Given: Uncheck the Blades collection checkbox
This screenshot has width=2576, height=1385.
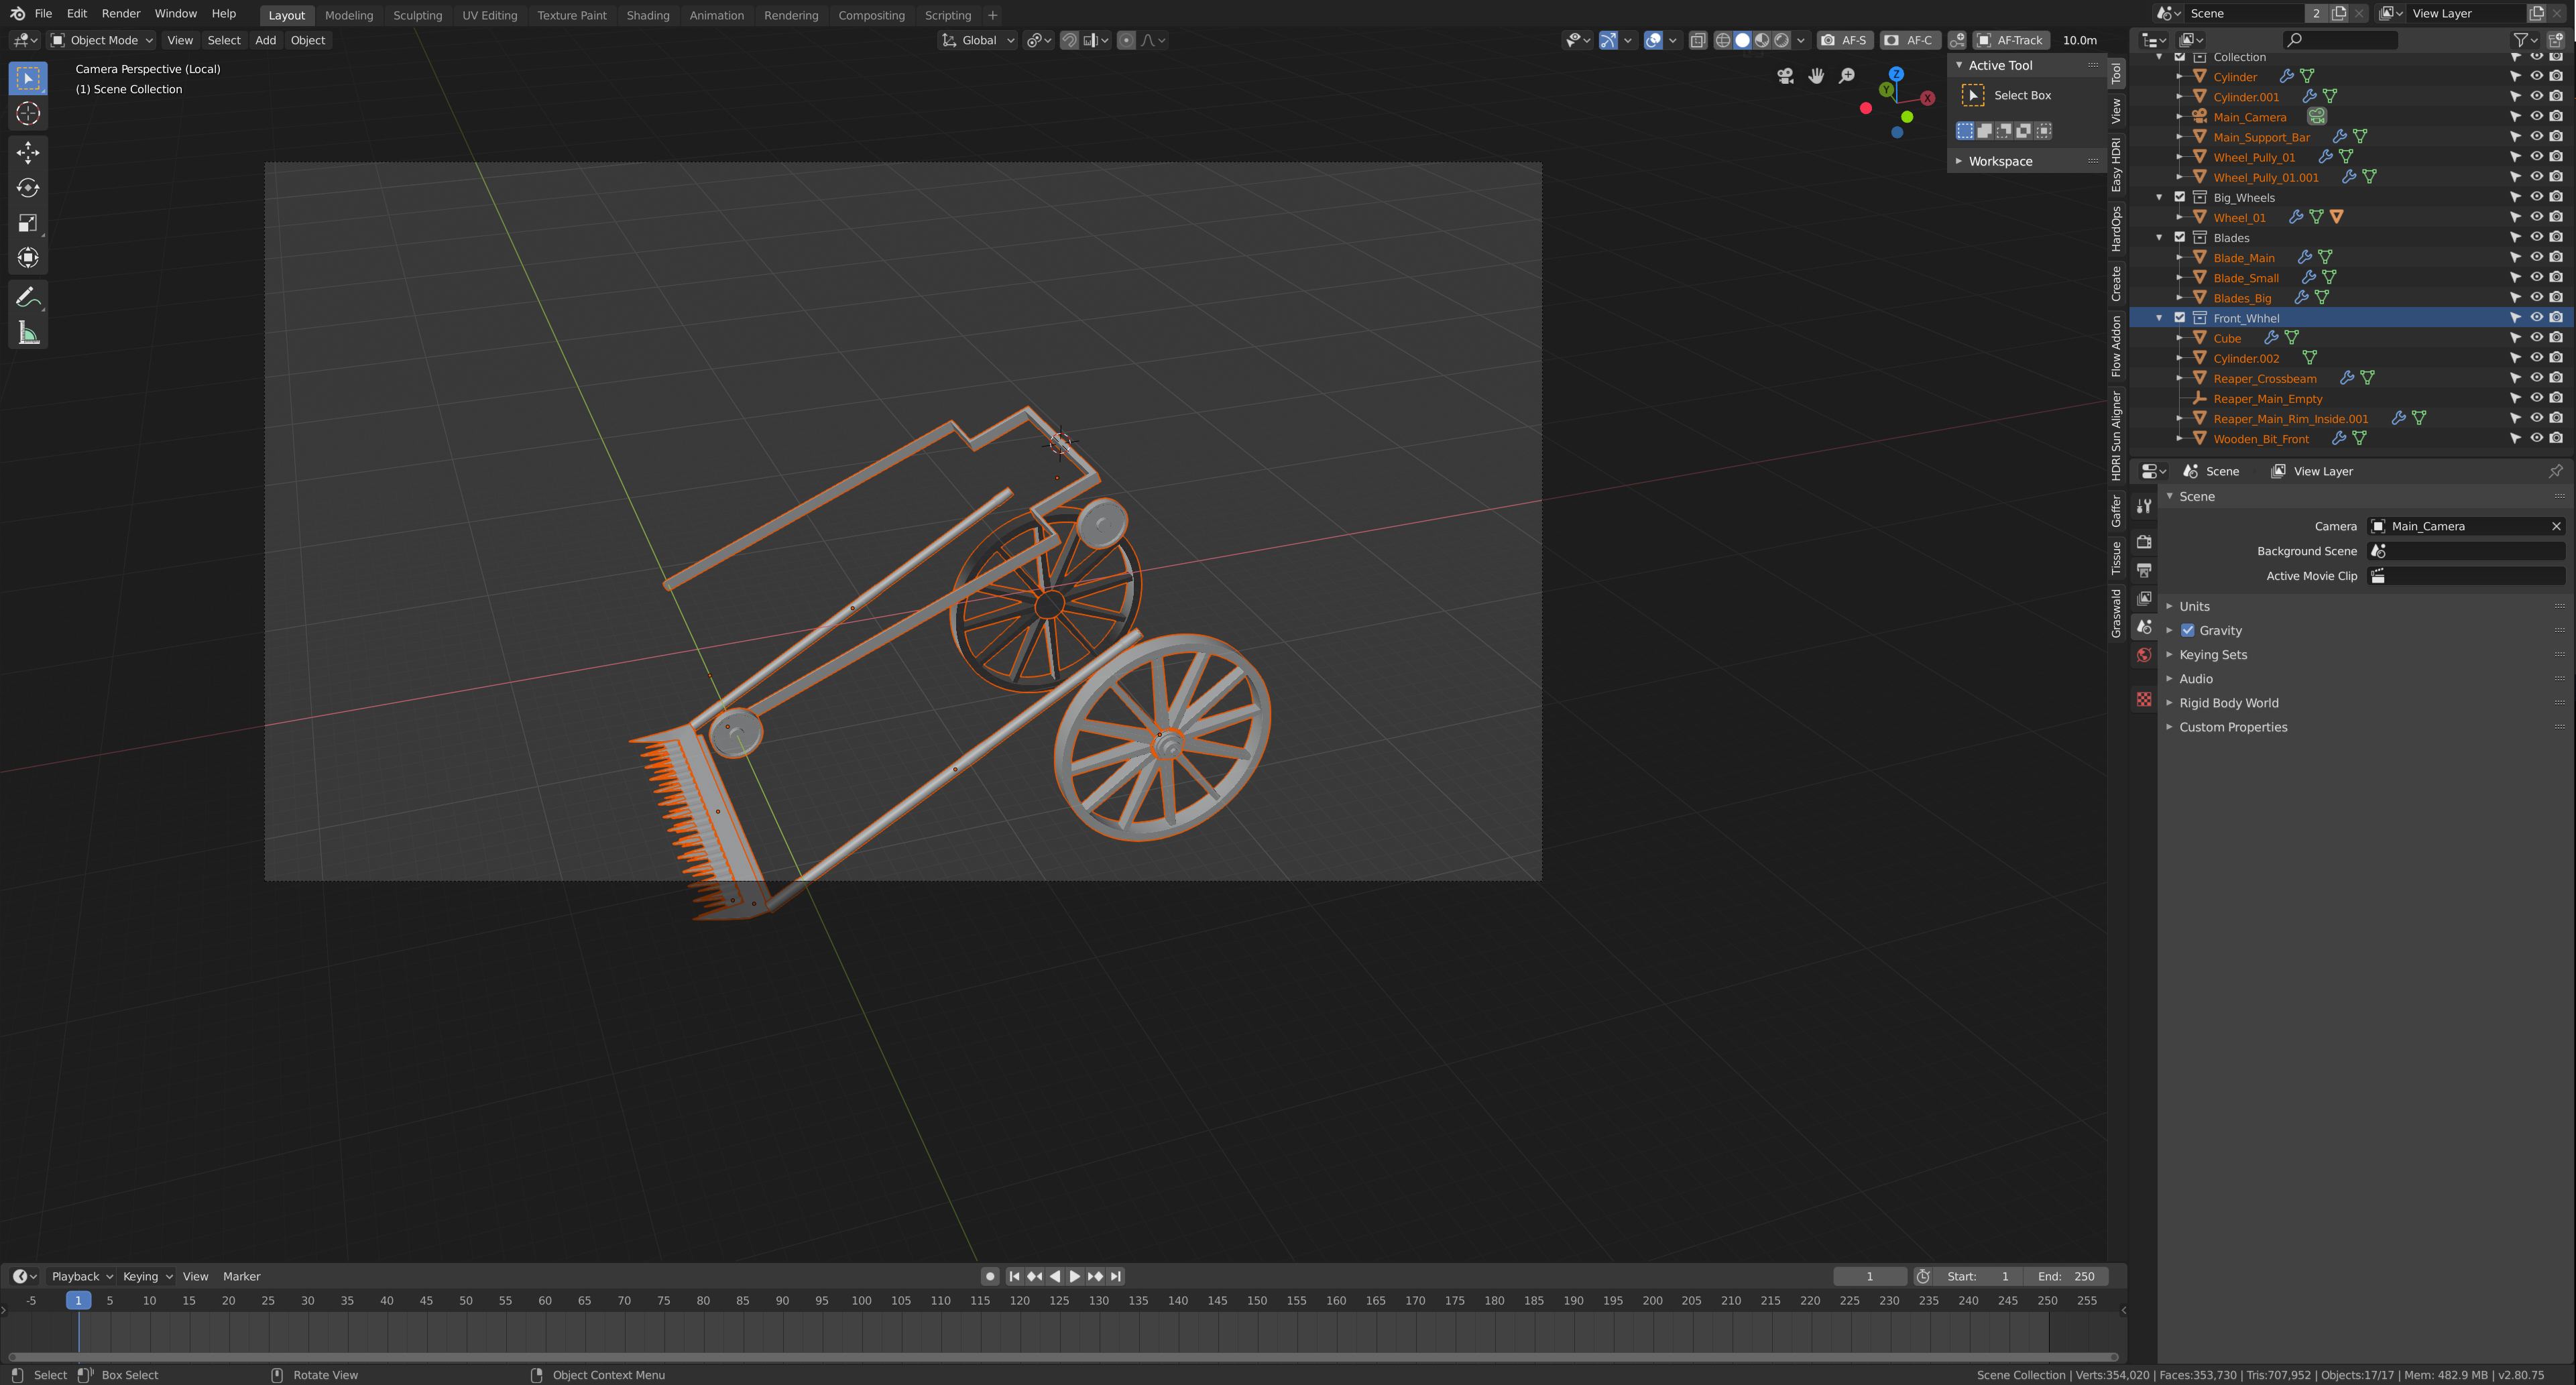Looking at the screenshot, I should coord(2180,237).
